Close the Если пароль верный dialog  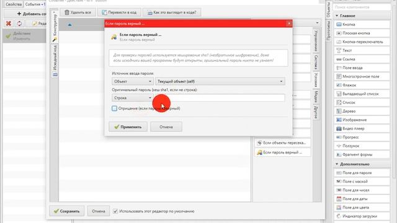[289, 24]
